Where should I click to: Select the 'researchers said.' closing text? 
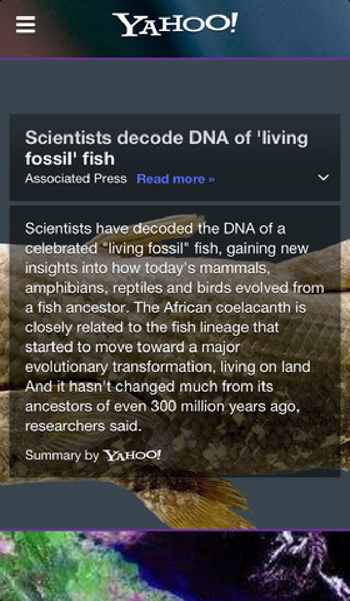[x=83, y=426]
